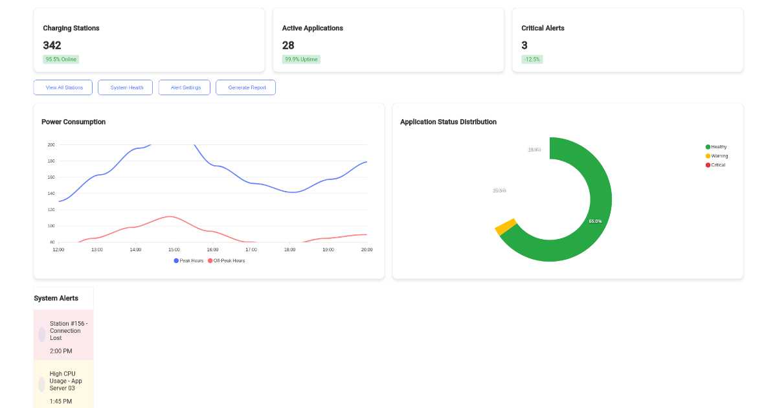
Task: Toggle the Healthy slice in the legend
Action: [715, 146]
